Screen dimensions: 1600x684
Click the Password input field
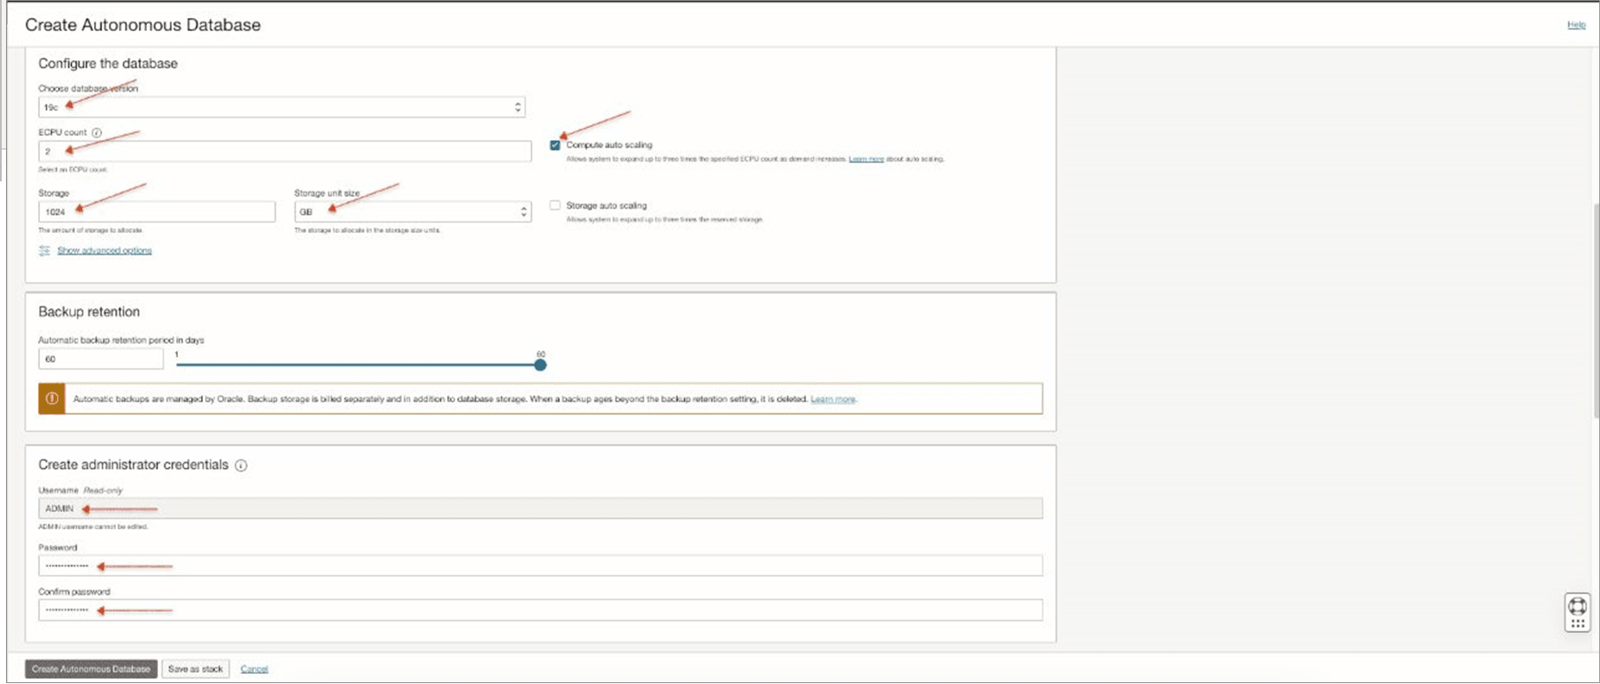(x=541, y=566)
